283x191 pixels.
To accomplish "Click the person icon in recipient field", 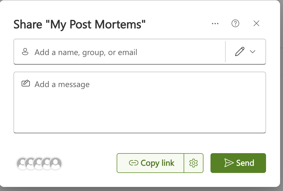I will tap(25, 52).
